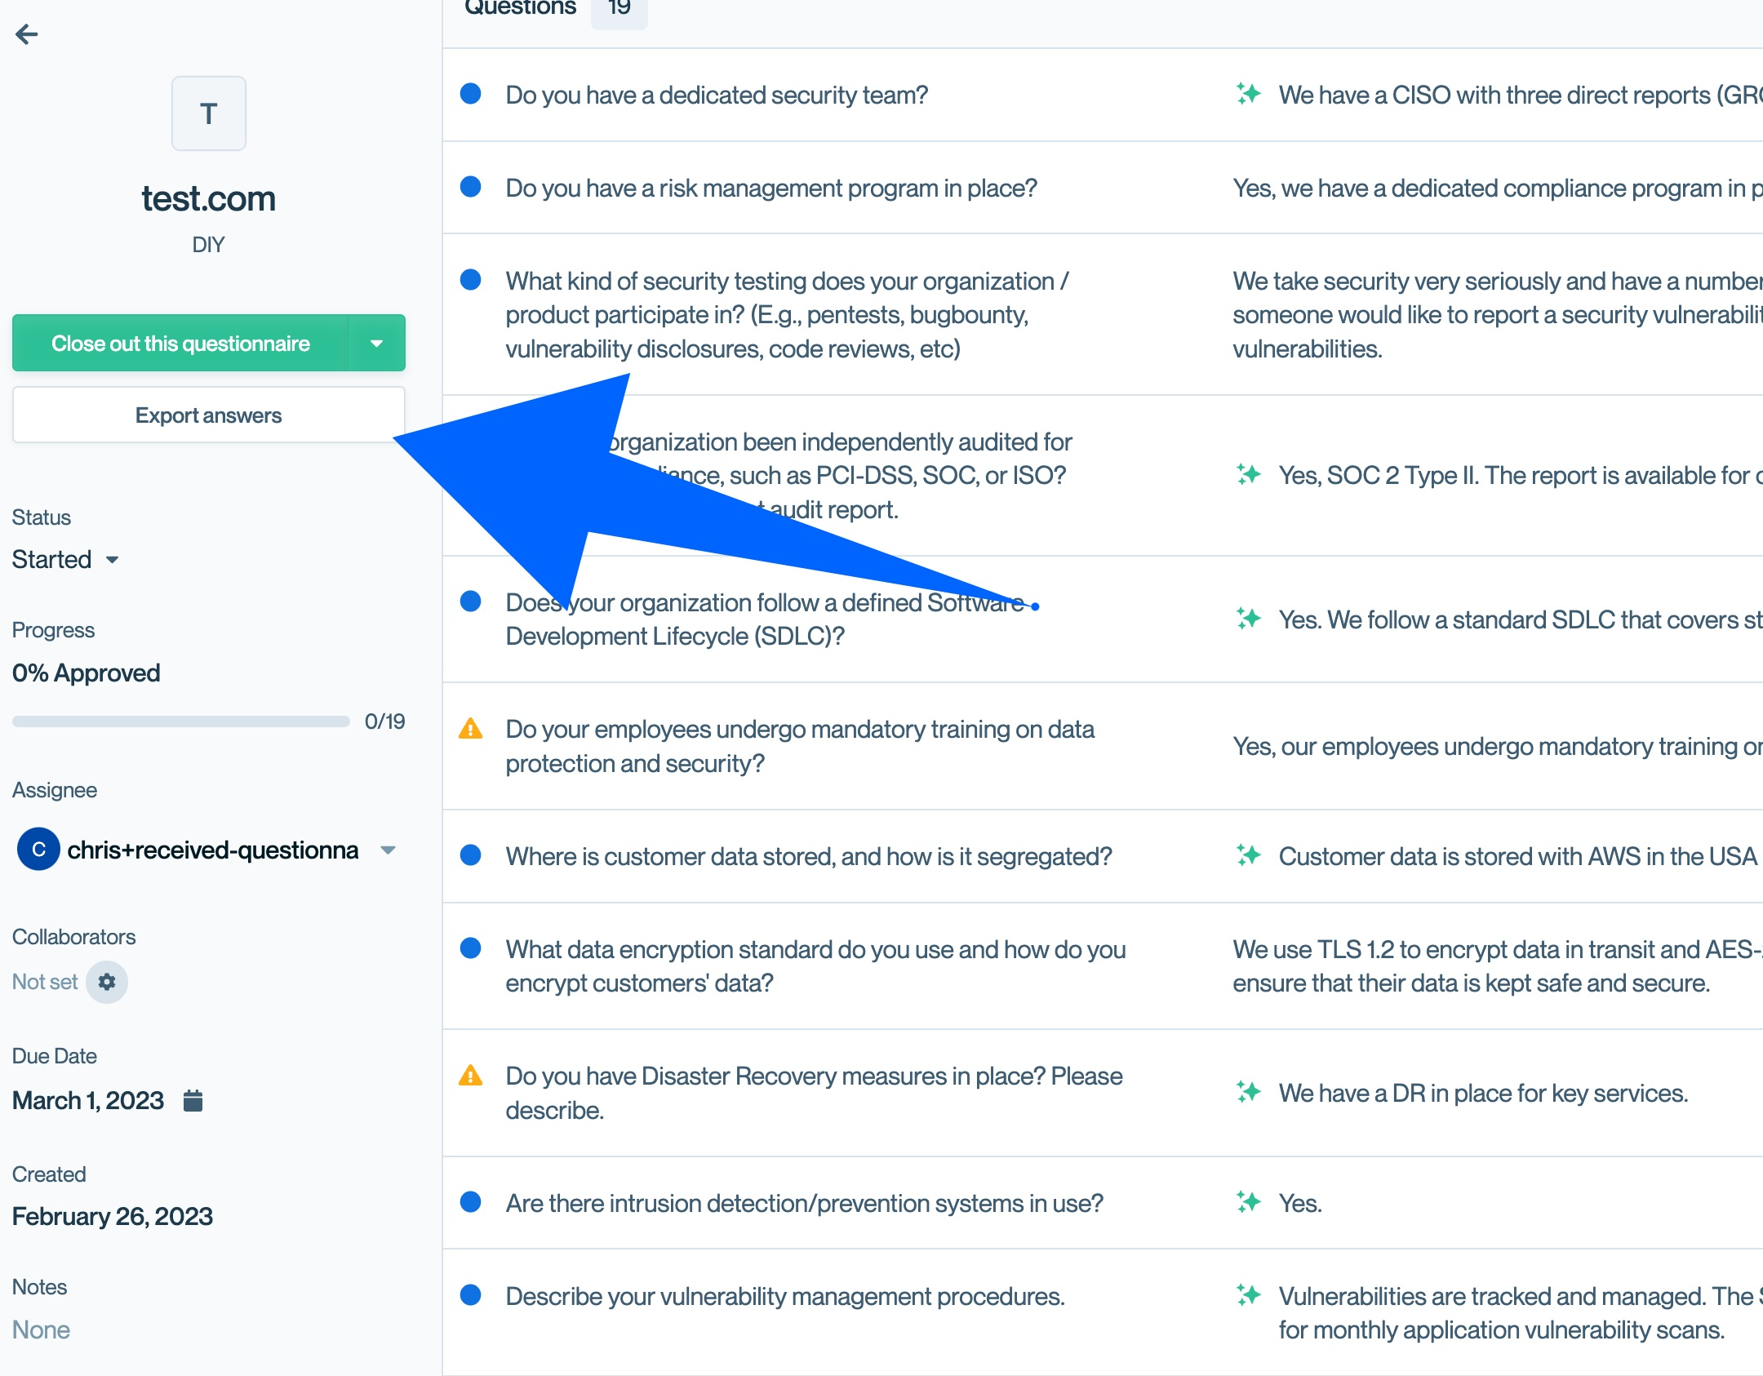The image size is (1763, 1376).
Task: Click the 'T' test.com avatar tile
Action: click(x=208, y=113)
